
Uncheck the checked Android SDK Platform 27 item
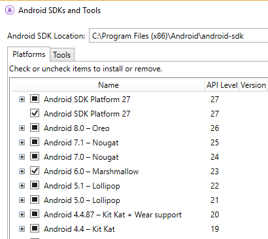pyautogui.click(x=35, y=113)
